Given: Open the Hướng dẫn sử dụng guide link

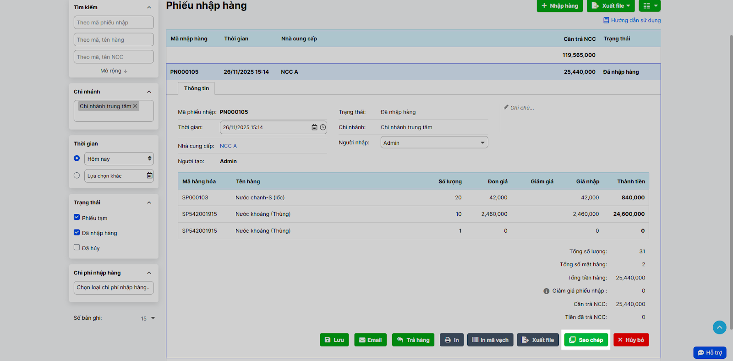Looking at the screenshot, I should [x=632, y=20].
